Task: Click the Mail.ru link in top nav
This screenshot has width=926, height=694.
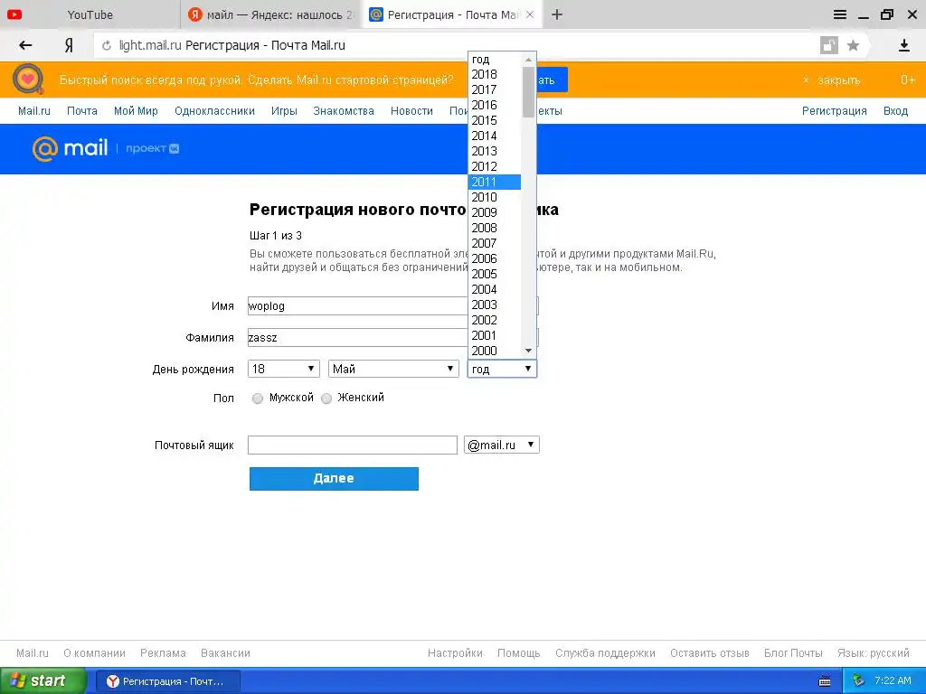Action: pos(34,111)
